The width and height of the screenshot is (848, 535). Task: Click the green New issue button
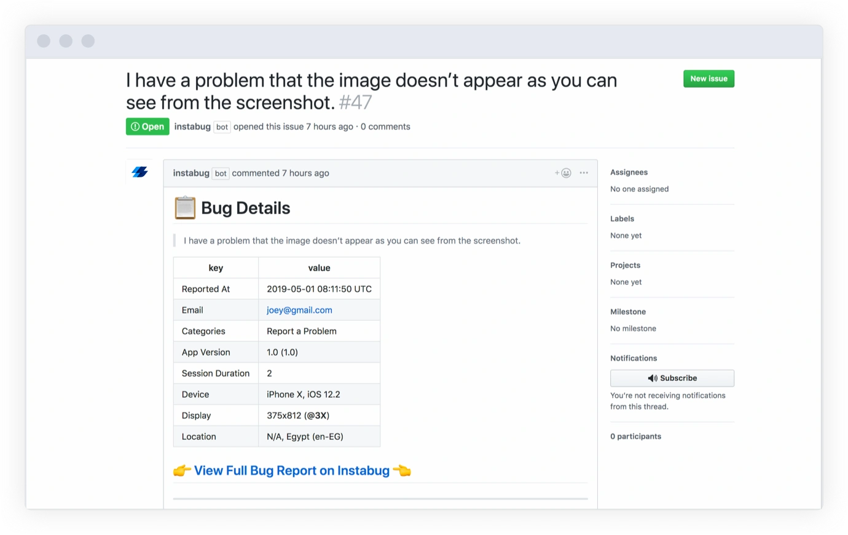pyautogui.click(x=709, y=79)
